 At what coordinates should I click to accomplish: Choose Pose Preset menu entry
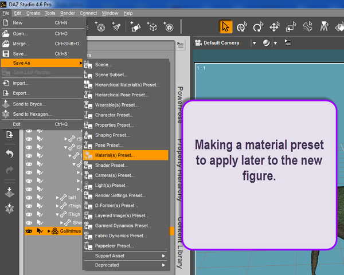(126, 145)
